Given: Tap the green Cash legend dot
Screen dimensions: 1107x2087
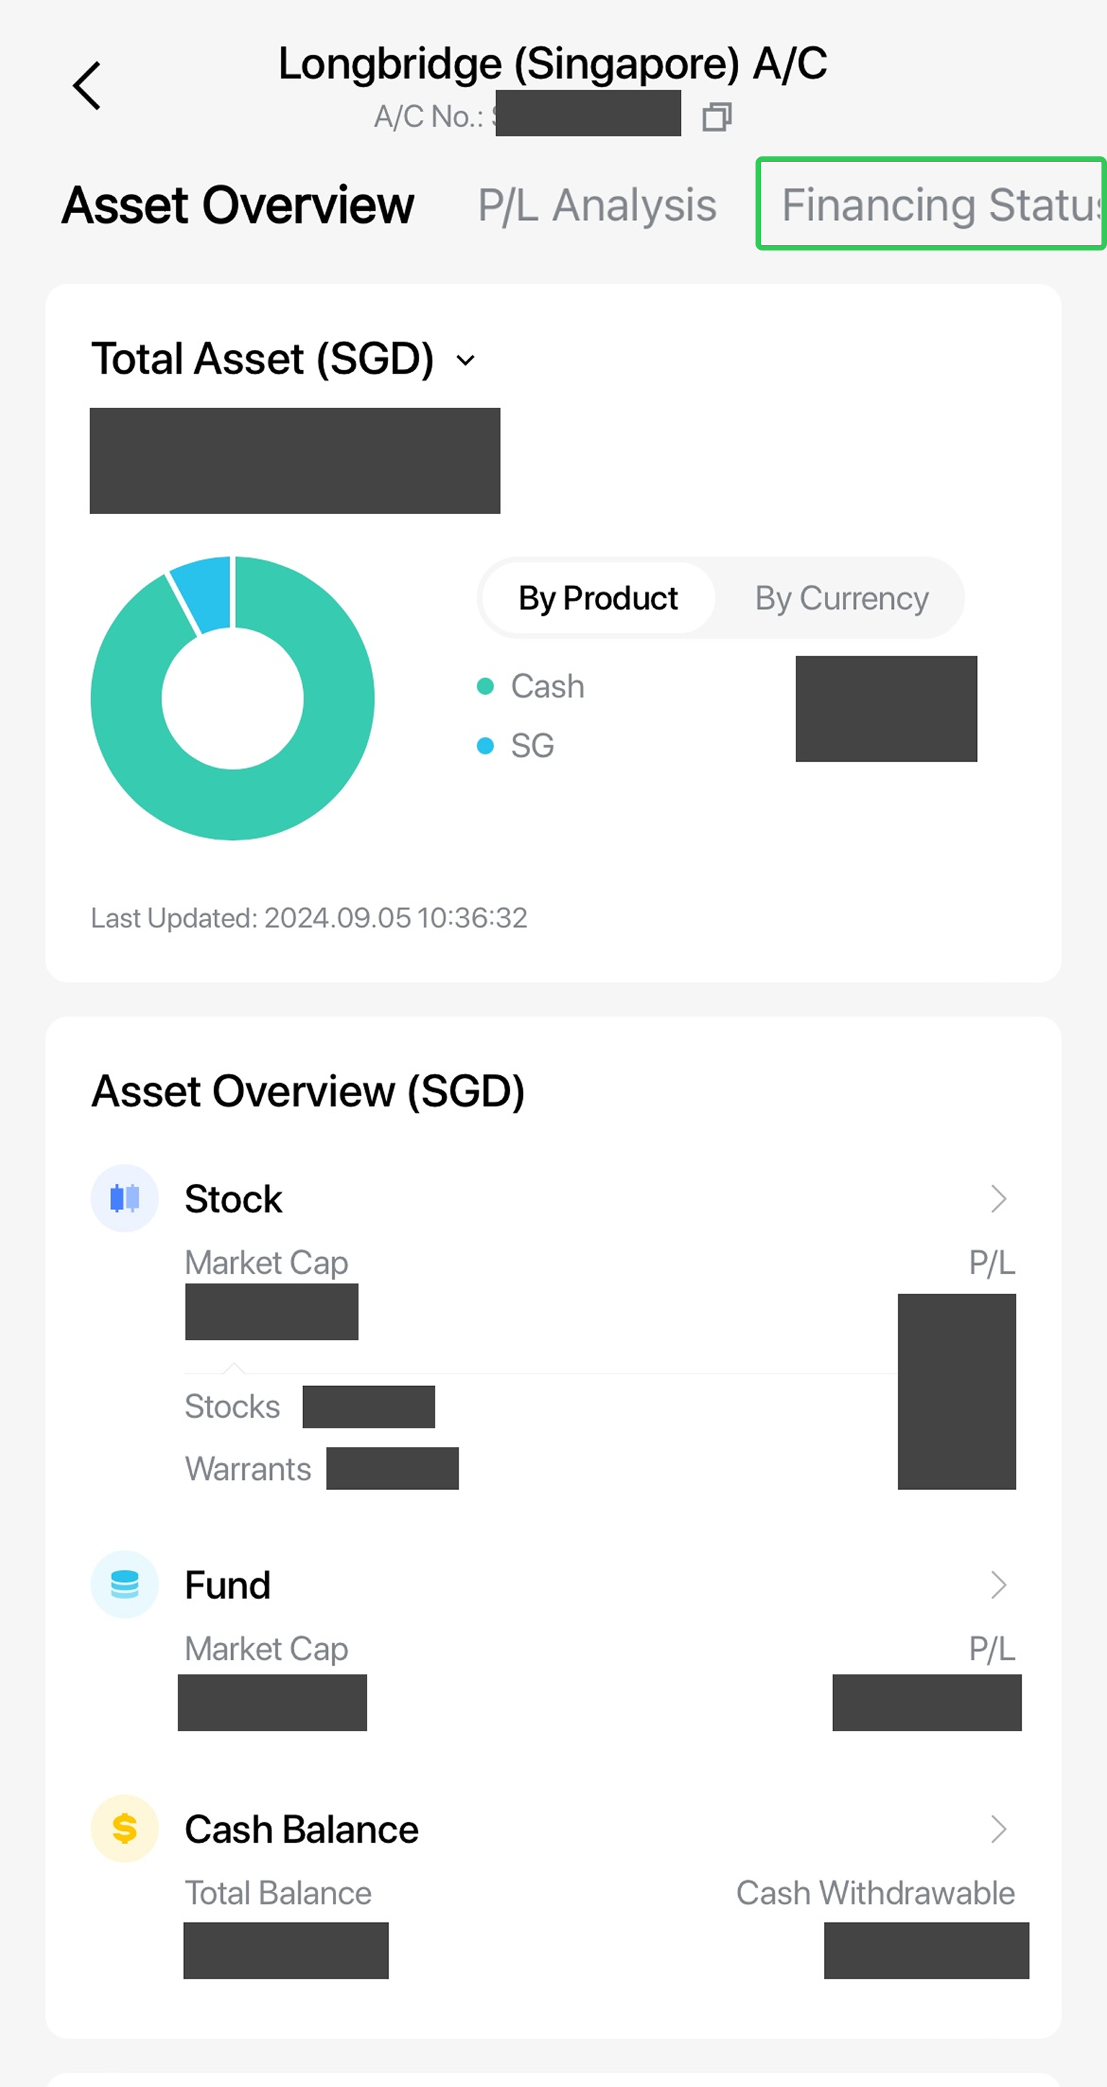Looking at the screenshot, I should click(486, 686).
